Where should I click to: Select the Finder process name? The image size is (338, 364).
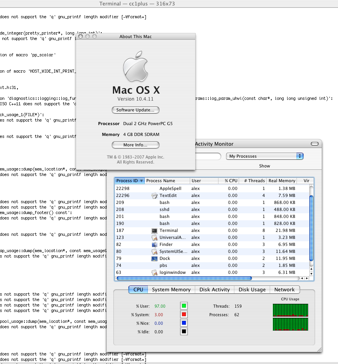tap(166, 244)
